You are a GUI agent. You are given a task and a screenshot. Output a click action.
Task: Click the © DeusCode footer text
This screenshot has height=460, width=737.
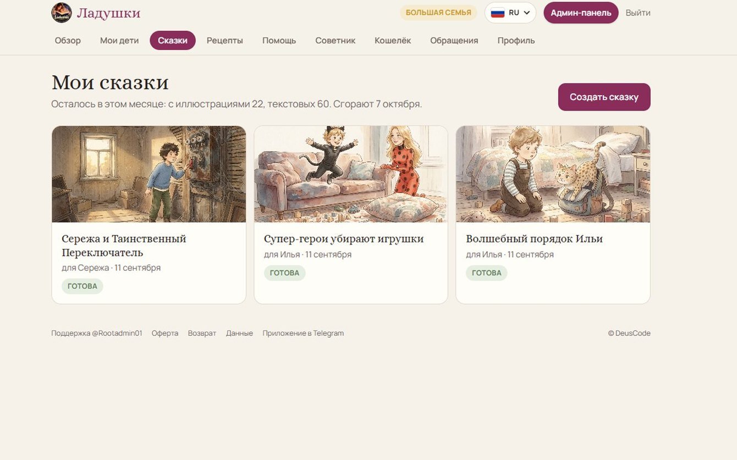click(x=629, y=333)
